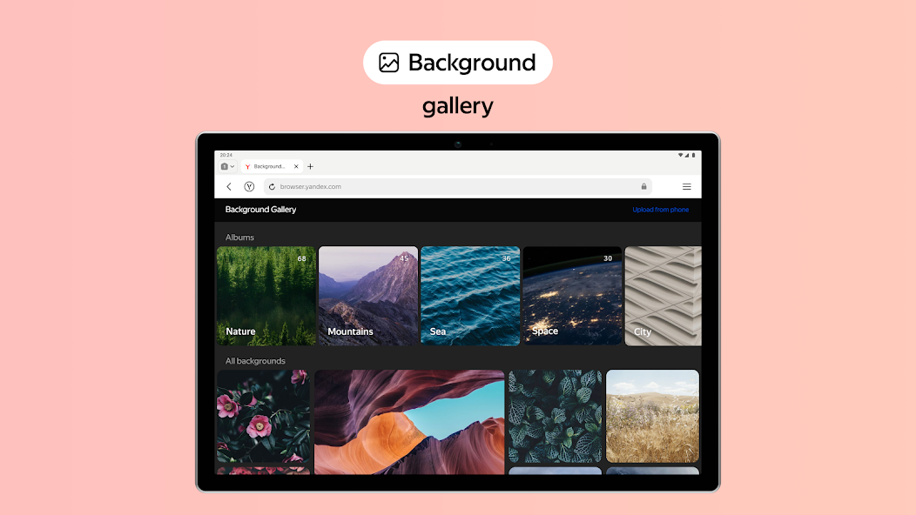This screenshot has width=916, height=515.
Task: Open the Nature album
Action: pyautogui.click(x=266, y=296)
